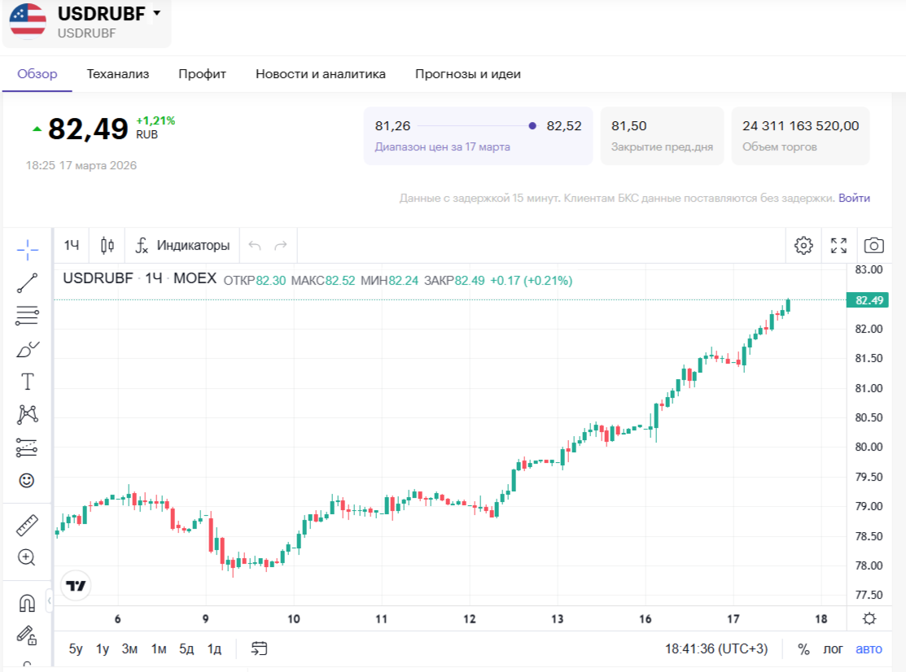Screen dimensions: 906x672
Task: Toggle logarithmic scale "лог"
Action: pos(833,648)
